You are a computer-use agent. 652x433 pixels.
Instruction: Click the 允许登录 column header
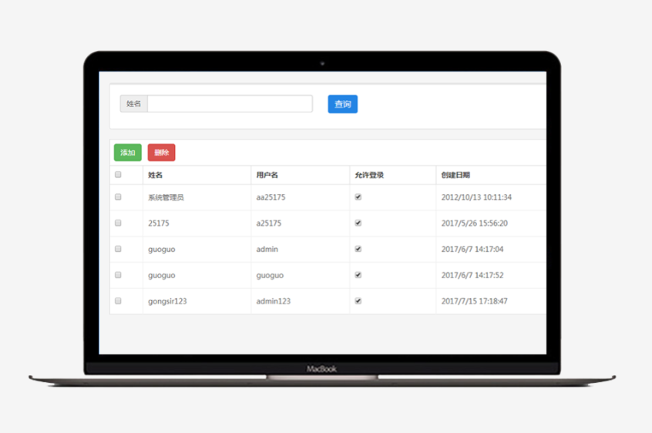pos(369,175)
